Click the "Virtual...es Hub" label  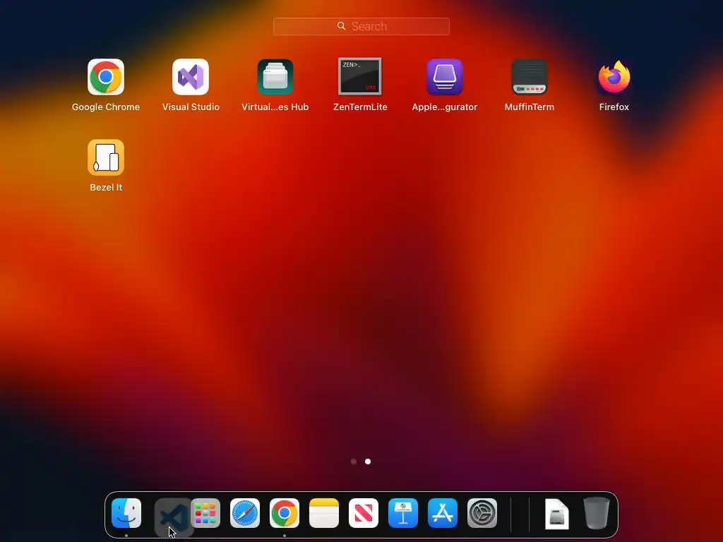pyautogui.click(x=275, y=107)
